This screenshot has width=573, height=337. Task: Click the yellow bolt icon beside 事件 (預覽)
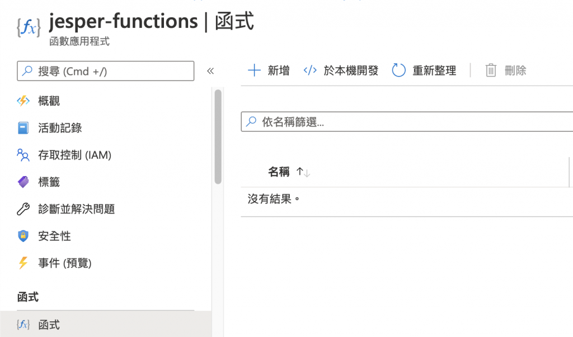click(x=23, y=263)
